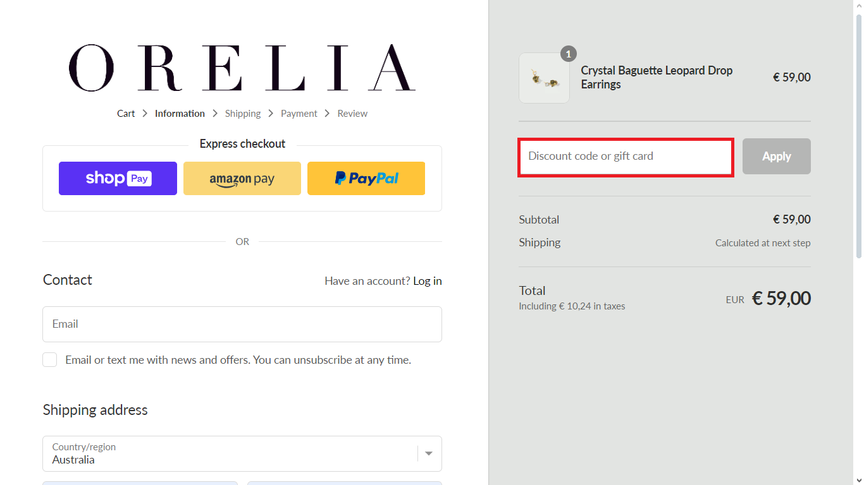Open Log in for existing accounts
This screenshot has height=485, width=864.
[427, 280]
